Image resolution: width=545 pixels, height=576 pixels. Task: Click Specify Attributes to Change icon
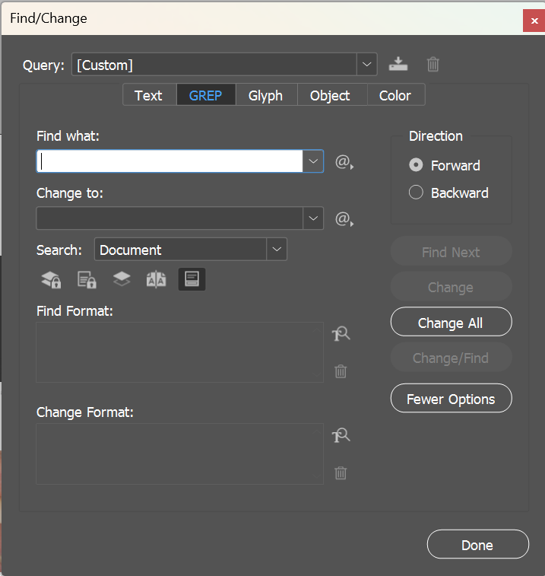[x=341, y=436]
